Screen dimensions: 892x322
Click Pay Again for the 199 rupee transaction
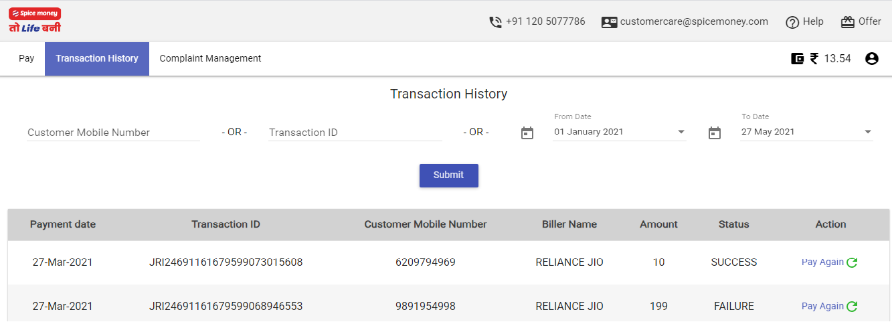(822, 307)
